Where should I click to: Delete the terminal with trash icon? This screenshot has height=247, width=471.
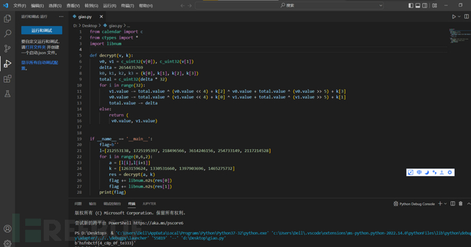[461, 204]
